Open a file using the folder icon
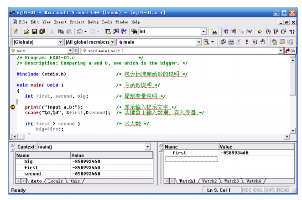Screen dimensions: 302x200 coord(26,32)
